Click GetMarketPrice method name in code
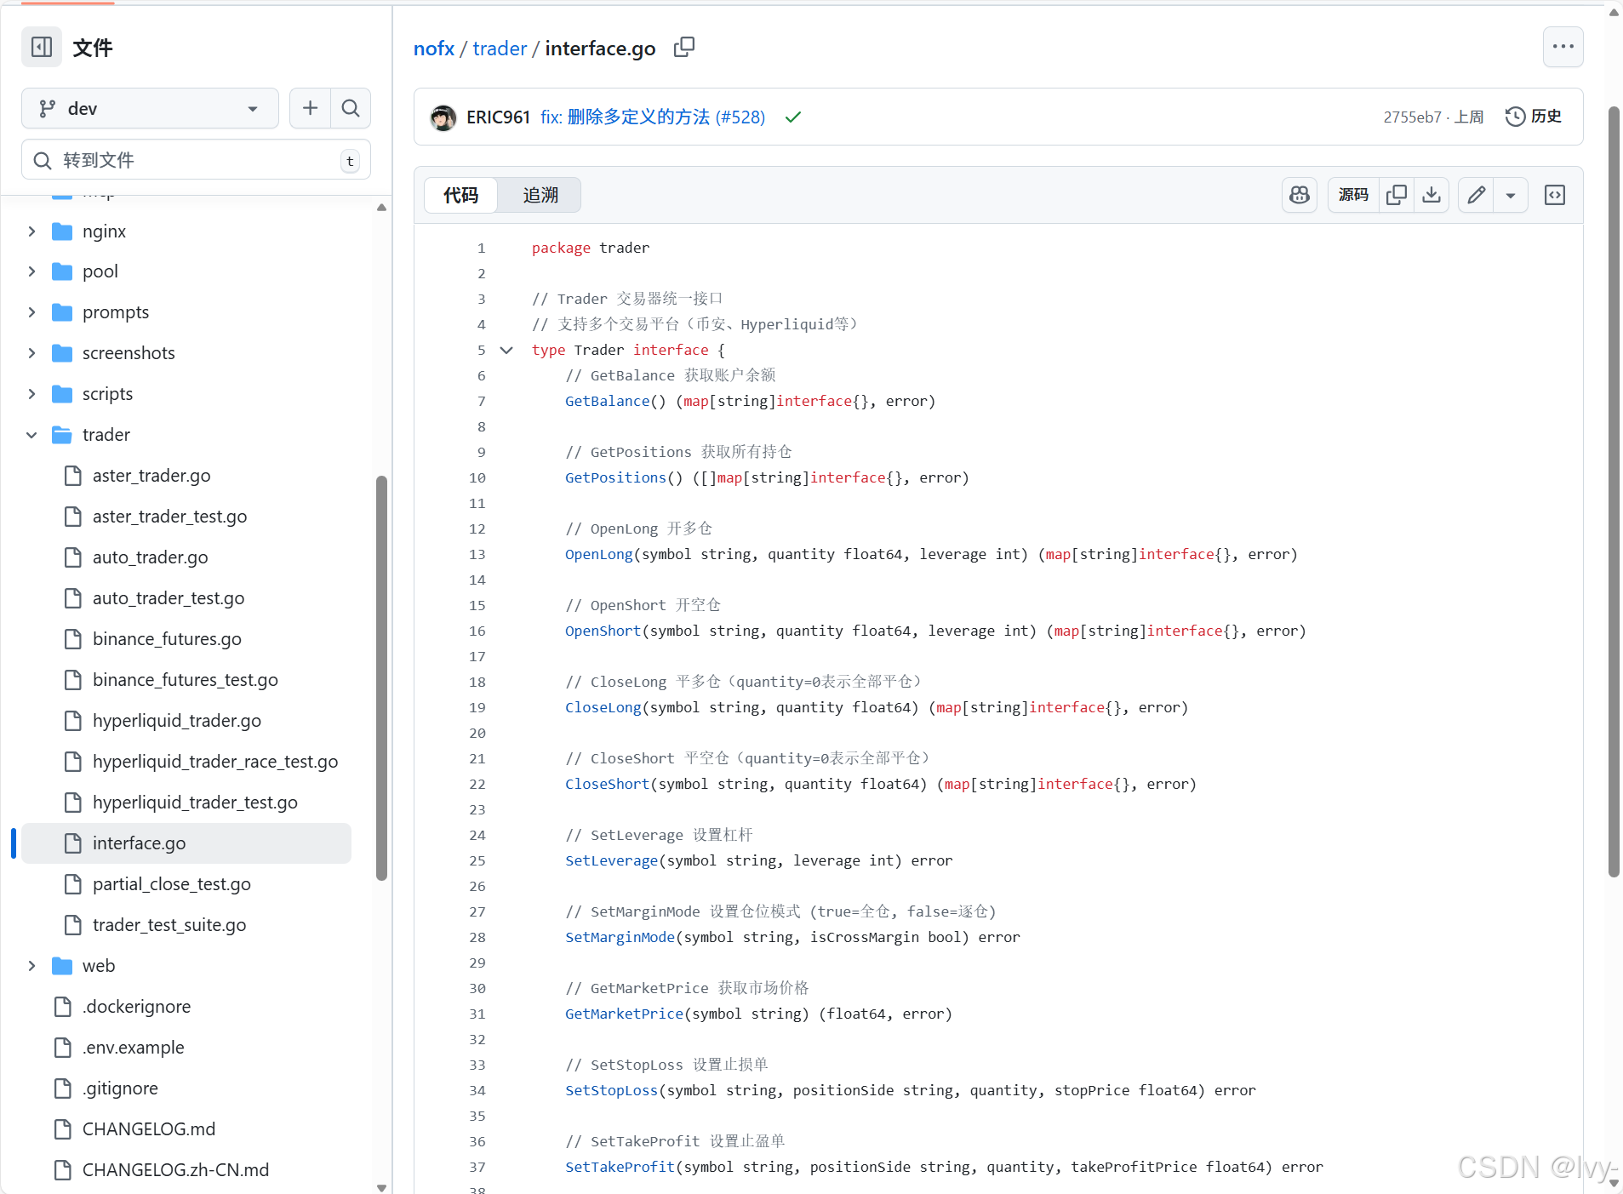 coord(624,1014)
